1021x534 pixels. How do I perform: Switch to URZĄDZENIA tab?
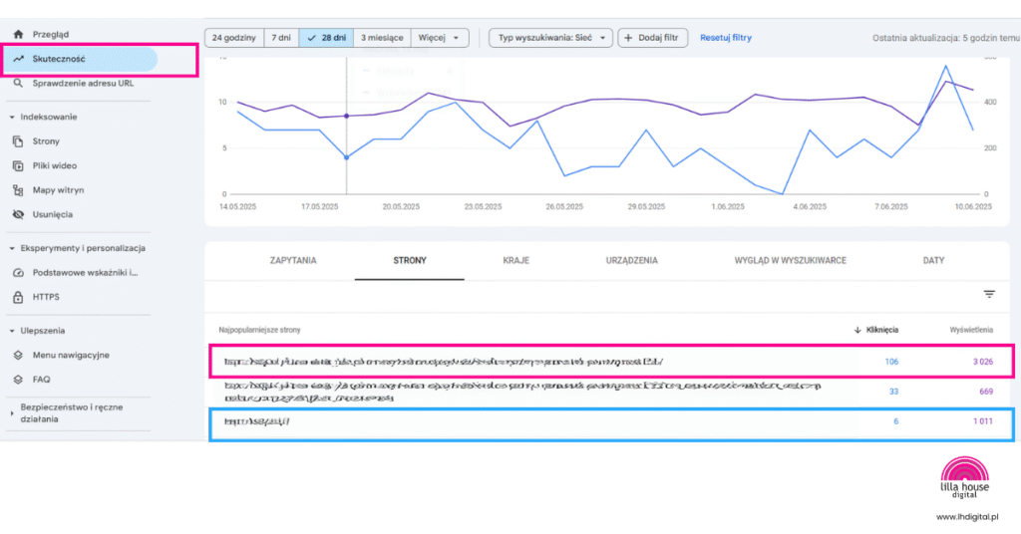click(631, 261)
